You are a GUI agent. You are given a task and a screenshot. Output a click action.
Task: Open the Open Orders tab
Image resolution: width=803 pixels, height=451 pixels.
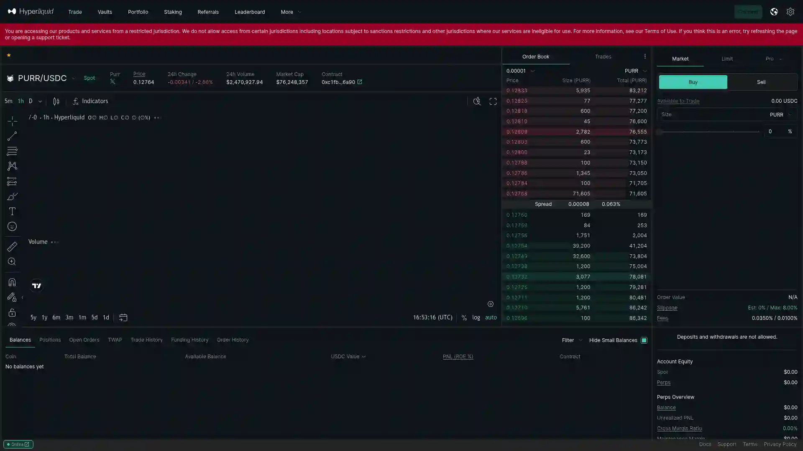point(84,340)
